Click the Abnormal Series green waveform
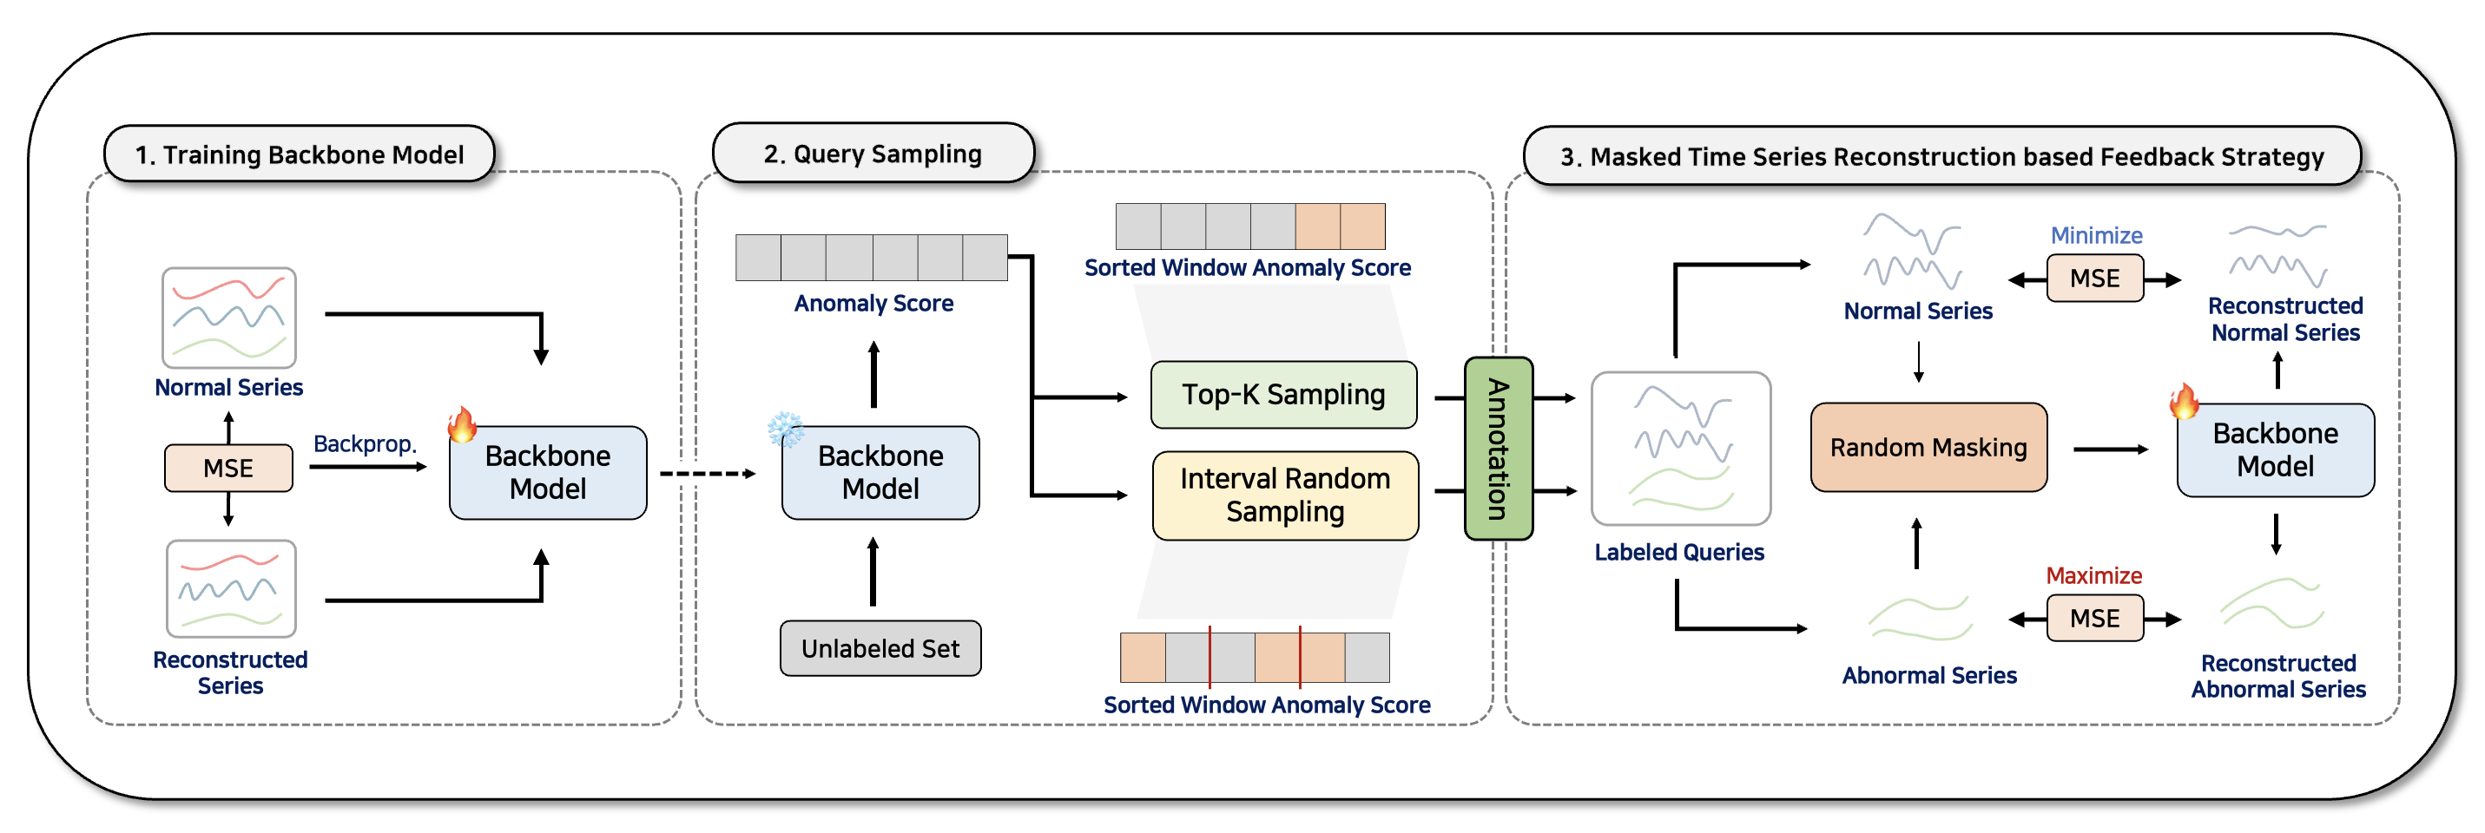The image size is (2485, 833). 1920,618
